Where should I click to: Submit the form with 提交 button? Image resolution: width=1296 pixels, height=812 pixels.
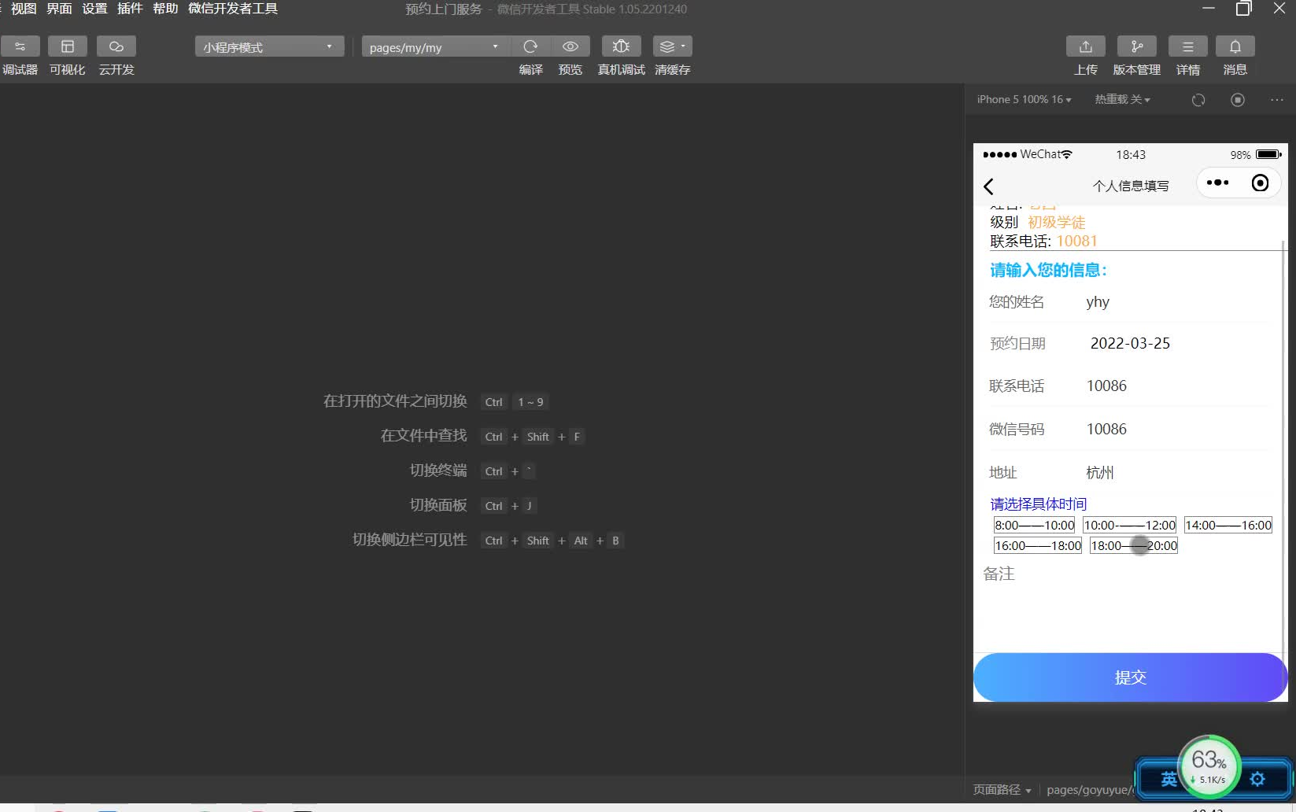1130,677
